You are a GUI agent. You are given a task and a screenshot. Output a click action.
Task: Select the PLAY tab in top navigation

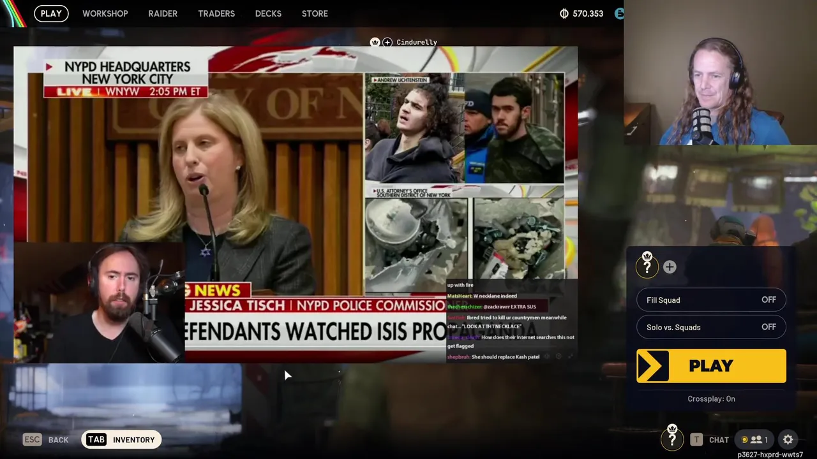coord(51,13)
